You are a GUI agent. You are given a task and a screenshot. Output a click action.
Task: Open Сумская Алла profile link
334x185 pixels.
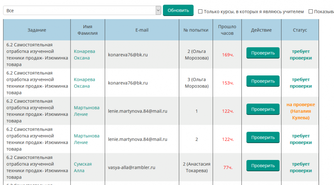[82, 167]
